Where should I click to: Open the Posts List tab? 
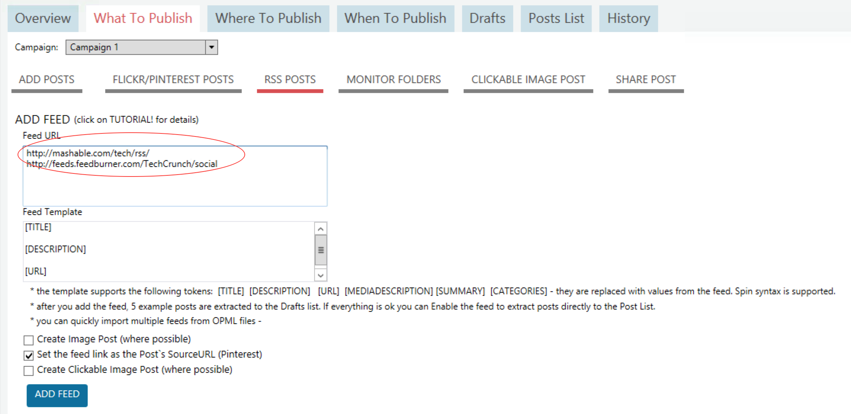[556, 18]
